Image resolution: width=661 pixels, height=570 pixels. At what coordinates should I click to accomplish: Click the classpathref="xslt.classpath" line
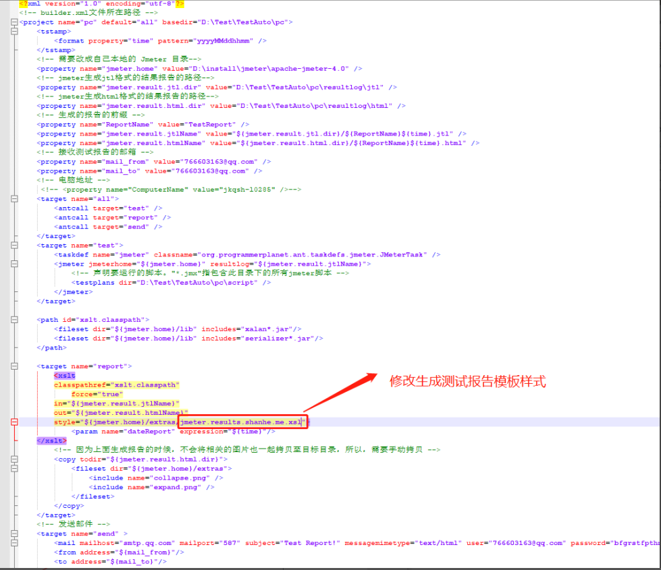coord(117,385)
